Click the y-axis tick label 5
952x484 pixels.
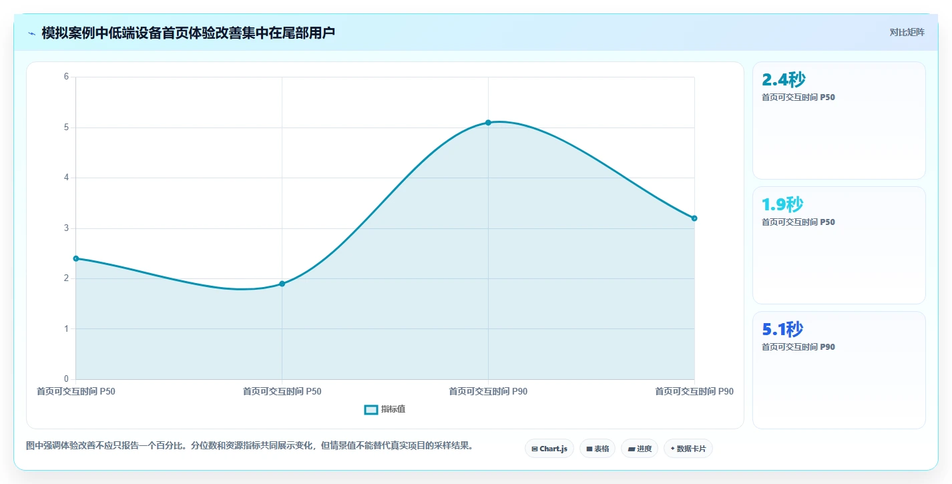click(67, 128)
